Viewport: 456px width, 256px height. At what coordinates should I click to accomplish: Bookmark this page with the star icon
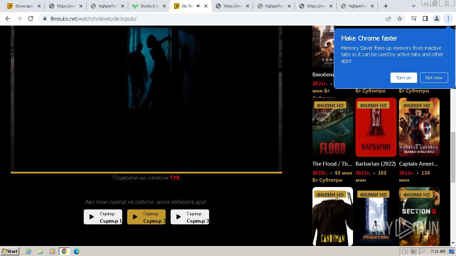(400, 19)
